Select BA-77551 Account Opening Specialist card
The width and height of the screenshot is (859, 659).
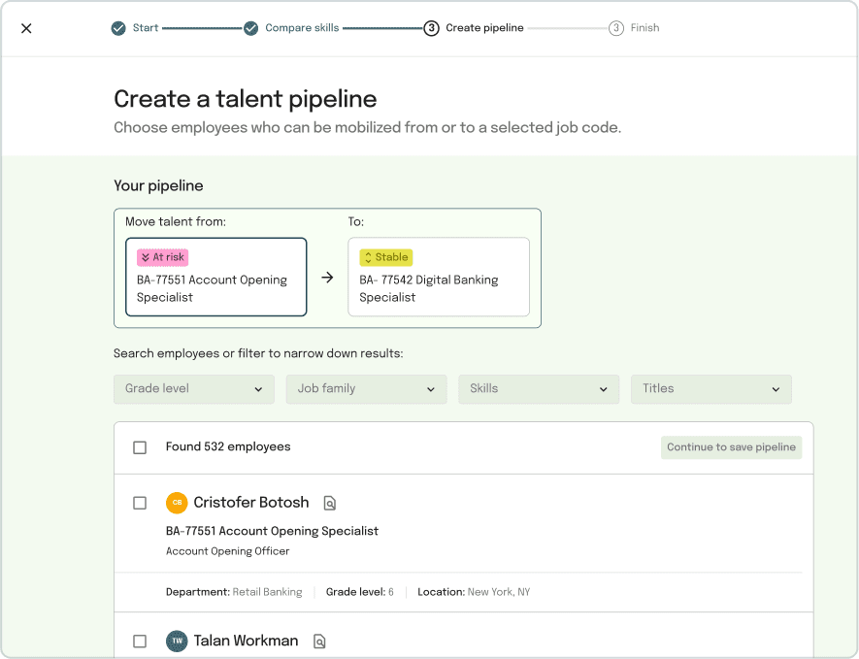pyautogui.click(x=215, y=278)
